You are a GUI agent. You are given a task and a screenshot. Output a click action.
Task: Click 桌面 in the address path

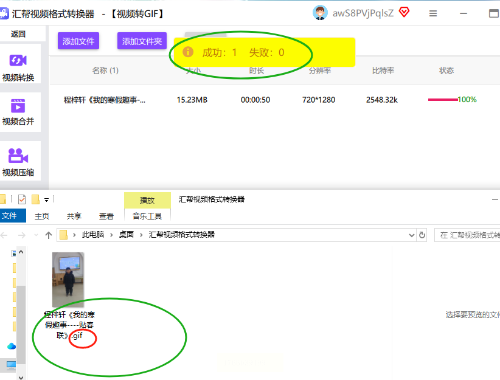(x=127, y=235)
